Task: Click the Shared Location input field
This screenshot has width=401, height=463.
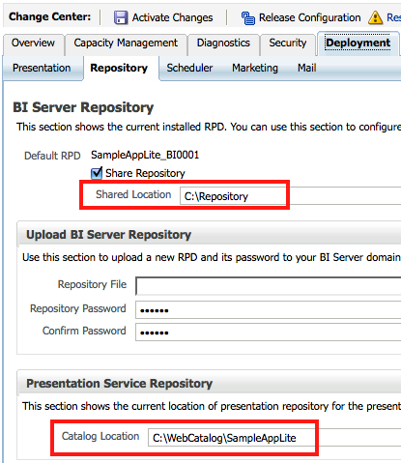Action: pyautogui.click(x=290, y=196)
